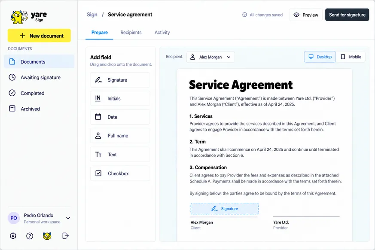Click the '2. Term' section heading
Screen dimensions: 375x250
point(198,142)
